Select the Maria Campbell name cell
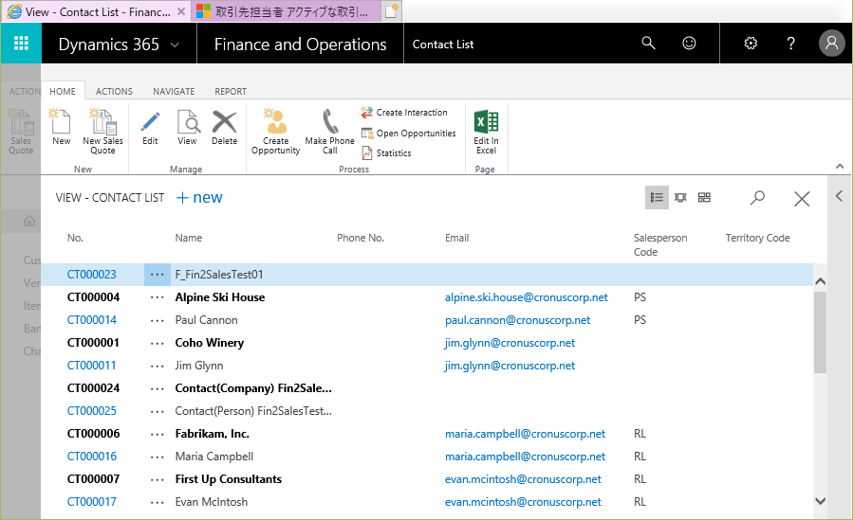853x520 pixels. click(x=214, y=457)
